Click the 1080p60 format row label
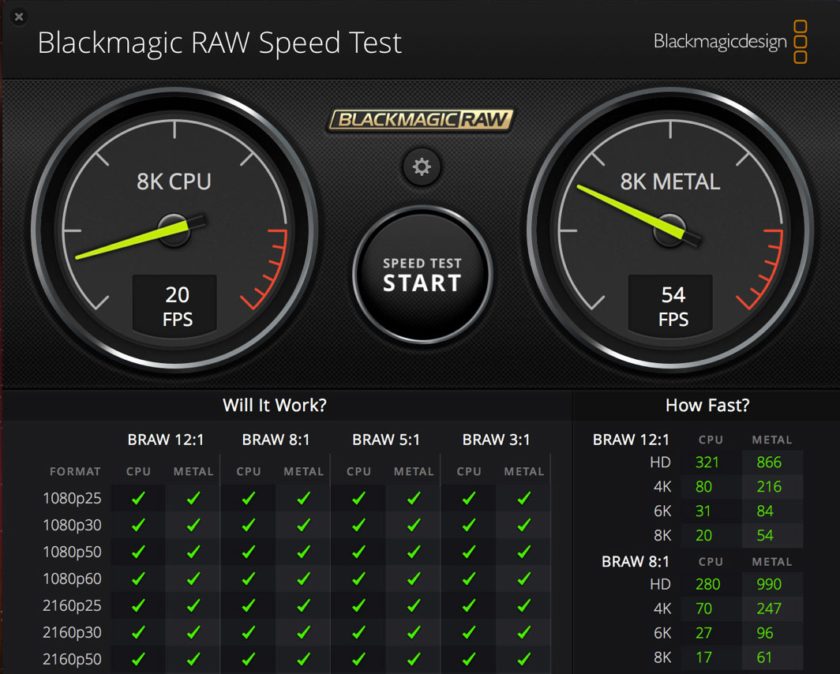Image resolution: width=840 pixels, height=674 pixels. (72, 579)
